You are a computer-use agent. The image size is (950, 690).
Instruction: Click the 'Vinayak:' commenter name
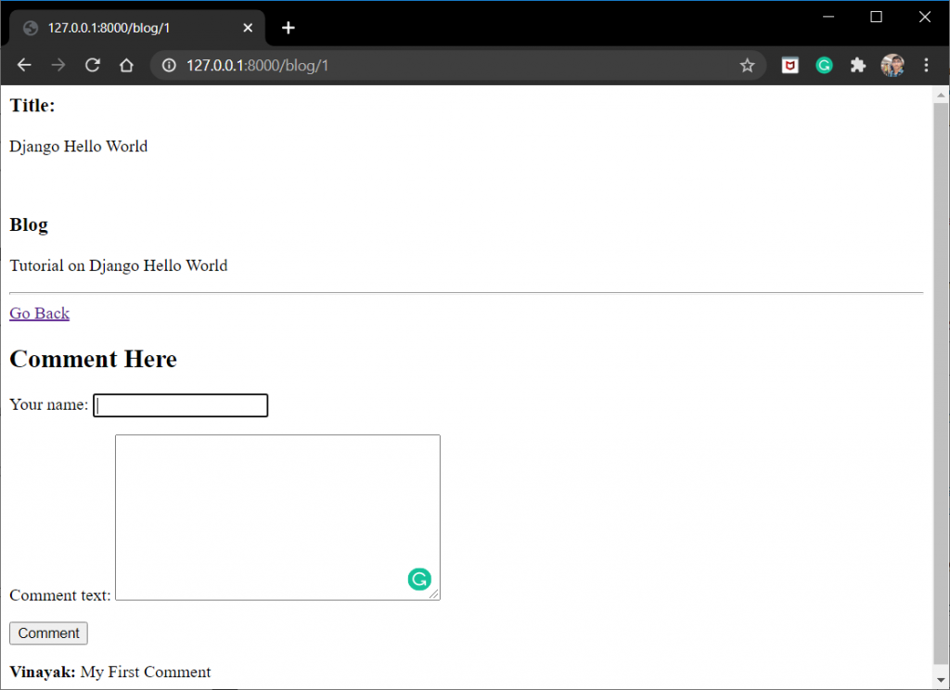[43, 671]
